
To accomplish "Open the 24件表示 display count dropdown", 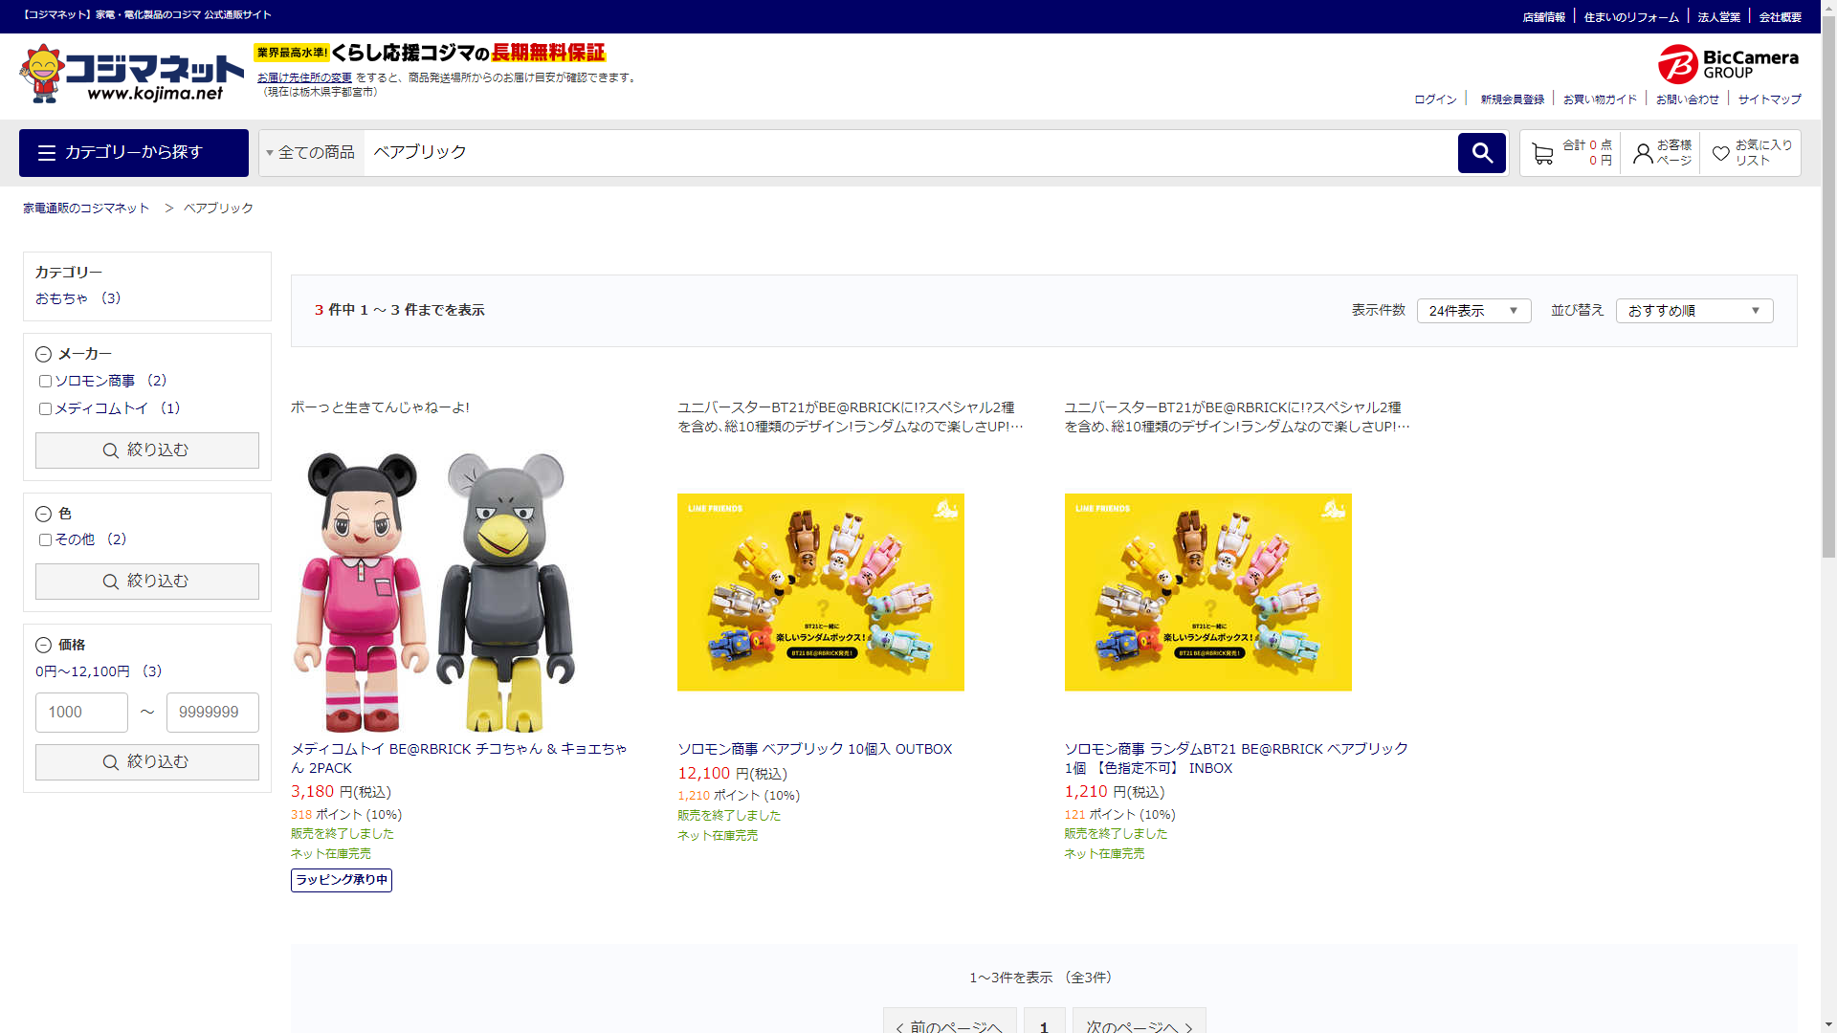I will pos(1473,311).
